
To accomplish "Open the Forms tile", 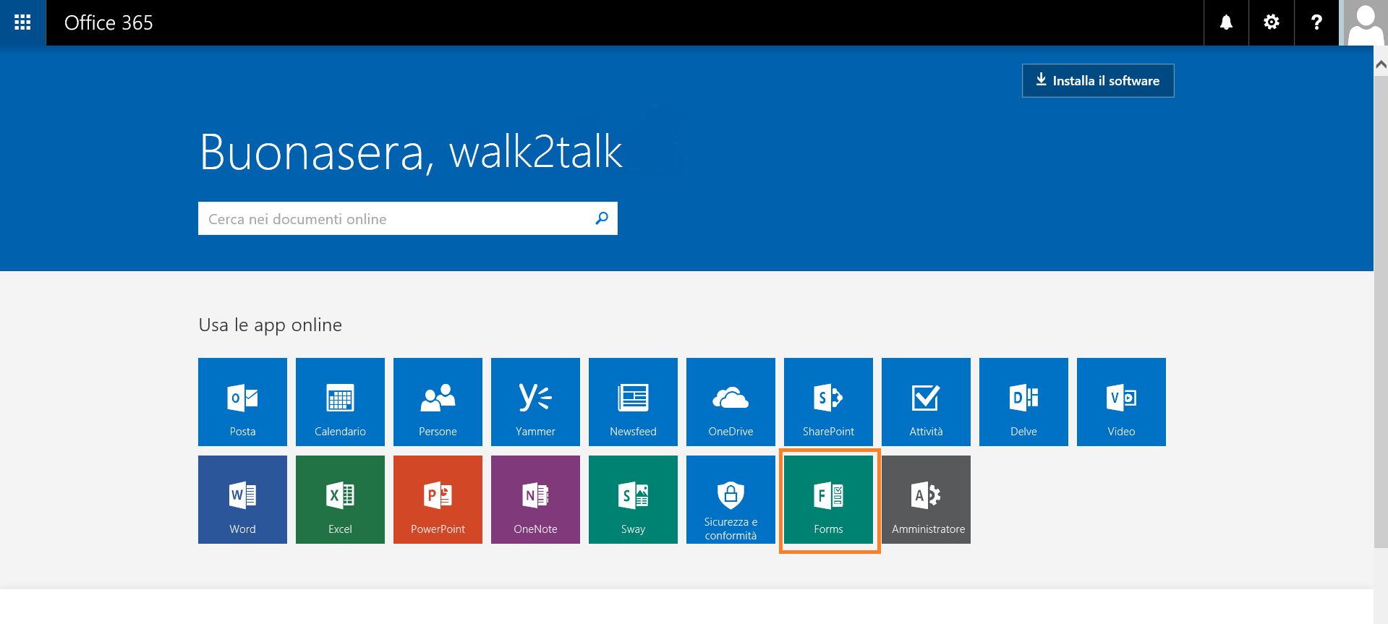I will [828, 500].
